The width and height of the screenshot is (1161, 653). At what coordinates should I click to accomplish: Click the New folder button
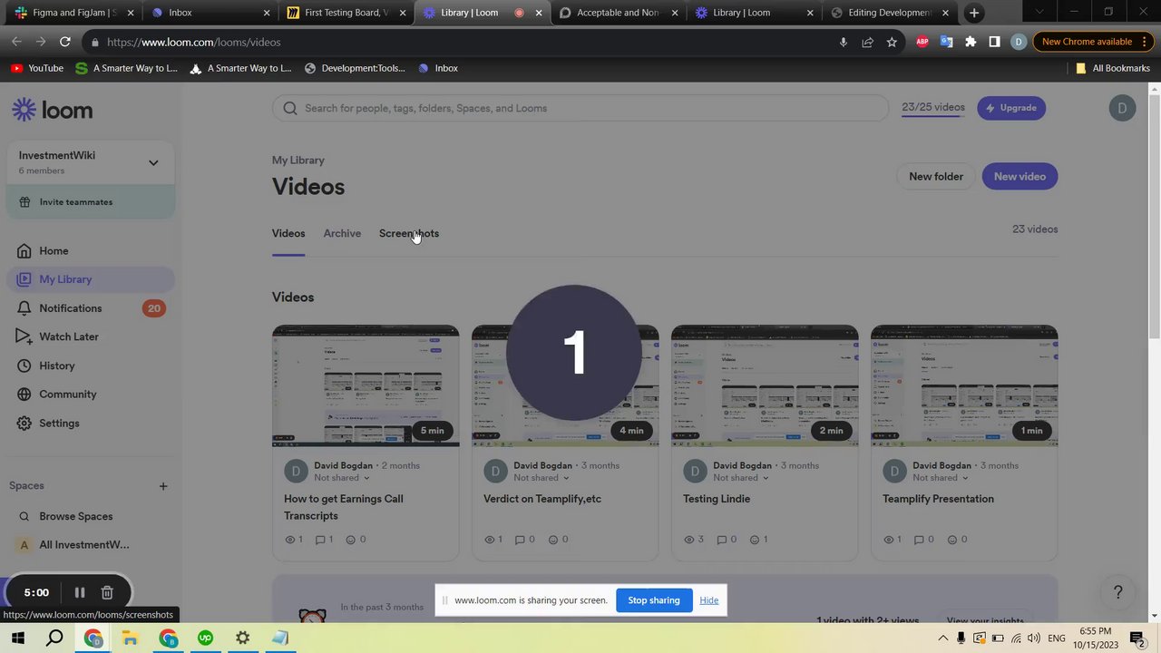[x=936, y=177]
